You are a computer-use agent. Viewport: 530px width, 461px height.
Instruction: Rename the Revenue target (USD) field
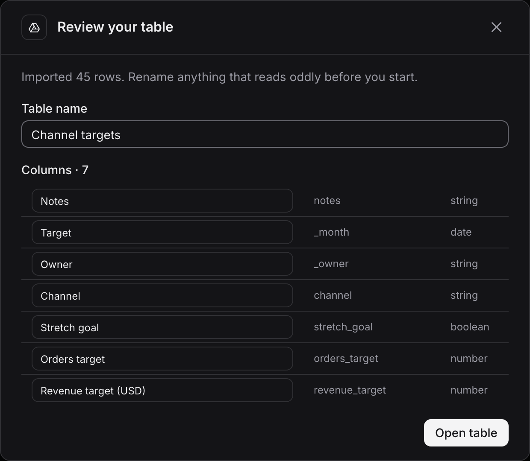pos(162,390)
